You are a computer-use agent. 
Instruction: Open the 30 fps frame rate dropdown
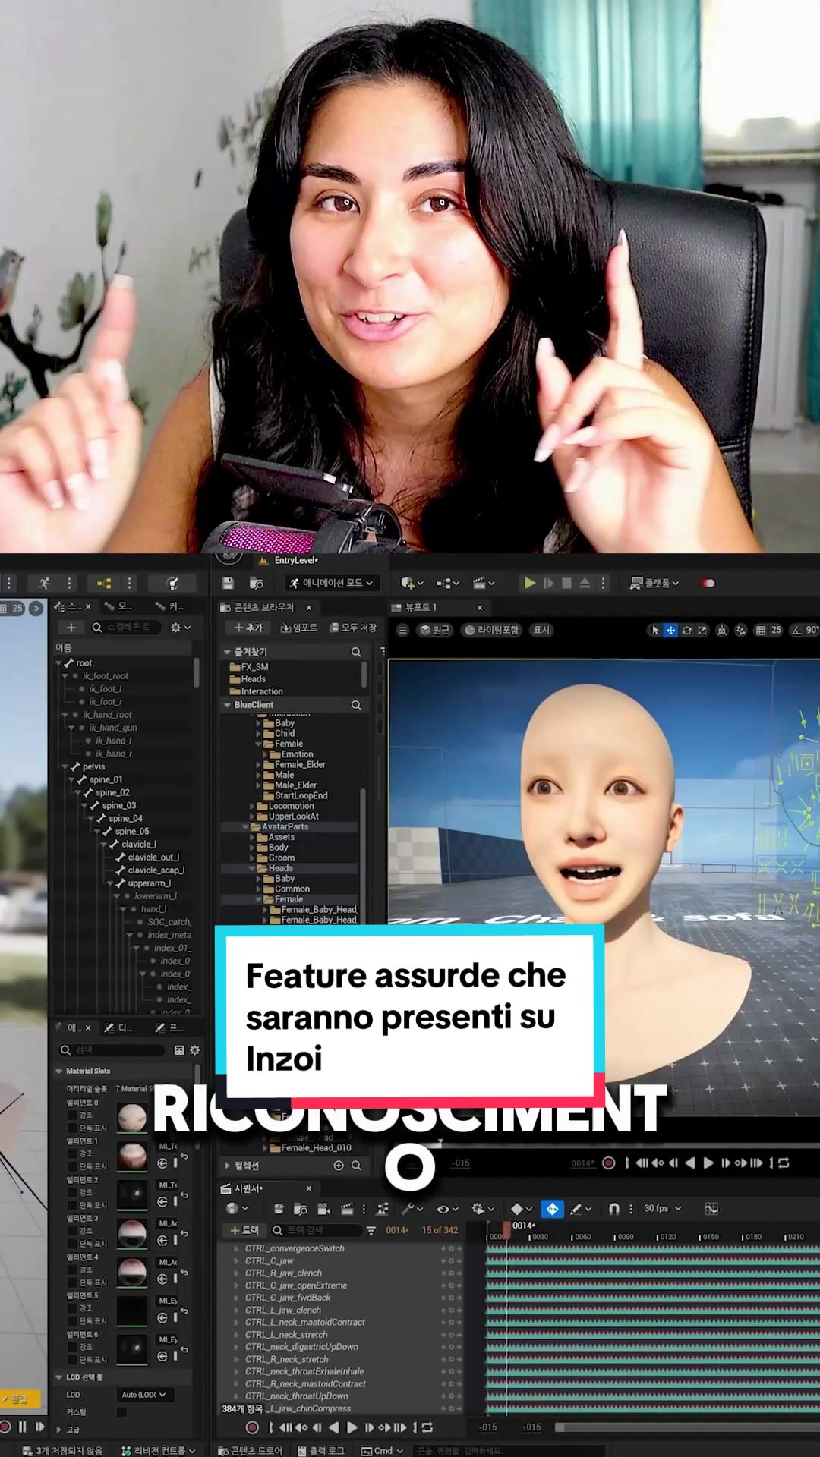[663, 1208]
